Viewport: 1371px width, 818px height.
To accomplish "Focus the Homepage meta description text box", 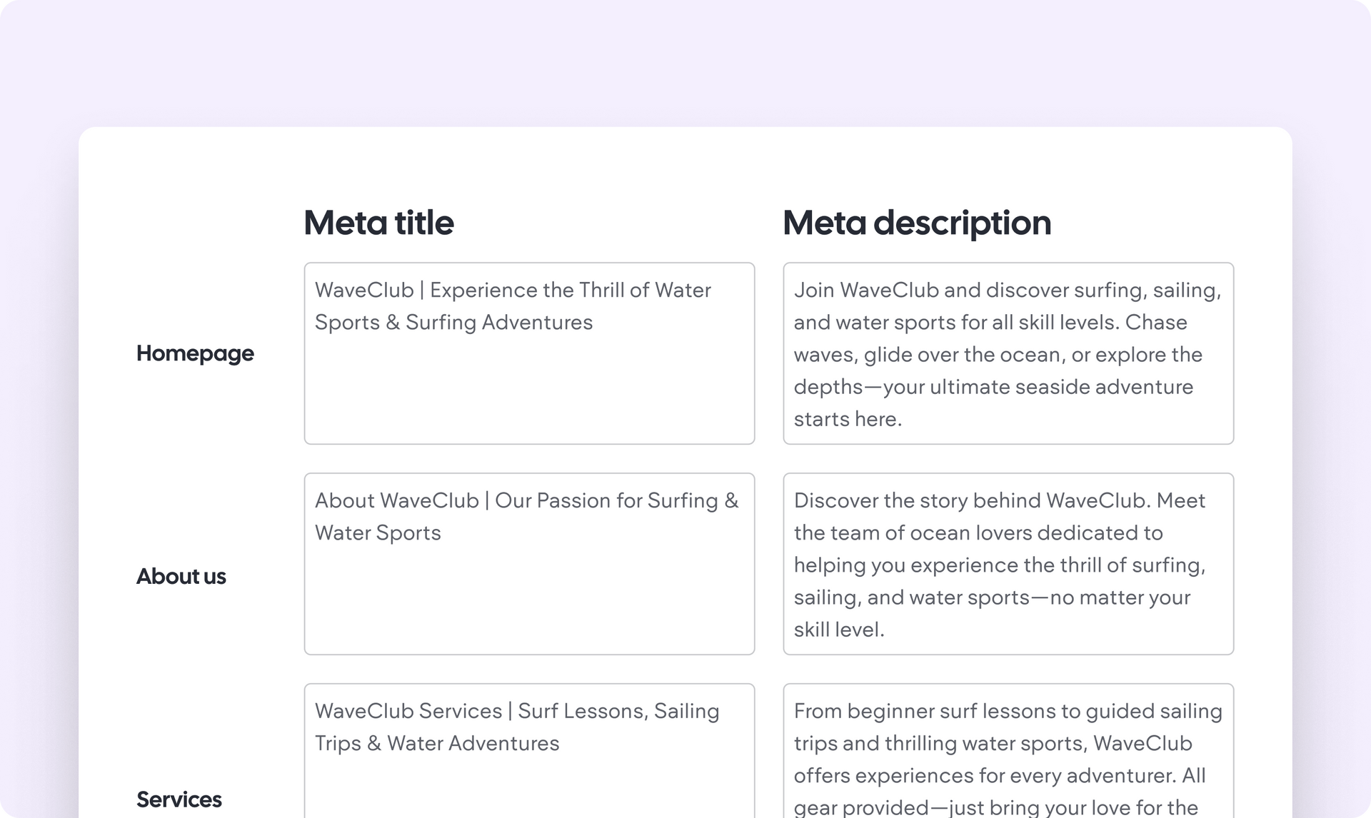I will (1008, 353).
